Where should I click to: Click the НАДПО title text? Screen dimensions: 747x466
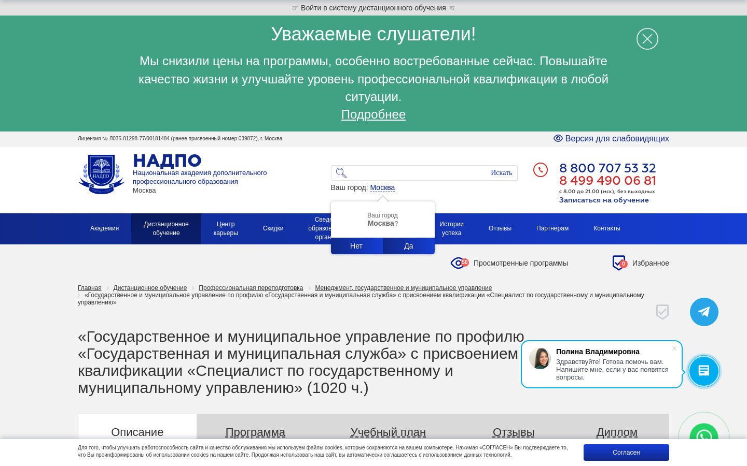tap(167, 161)
